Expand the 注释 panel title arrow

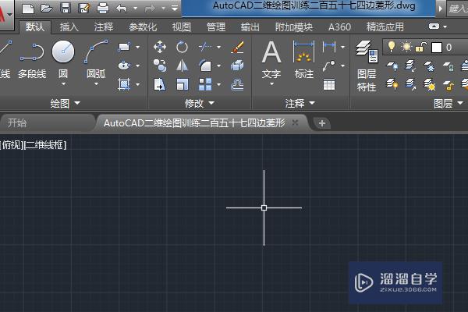(x=312, y=103)
